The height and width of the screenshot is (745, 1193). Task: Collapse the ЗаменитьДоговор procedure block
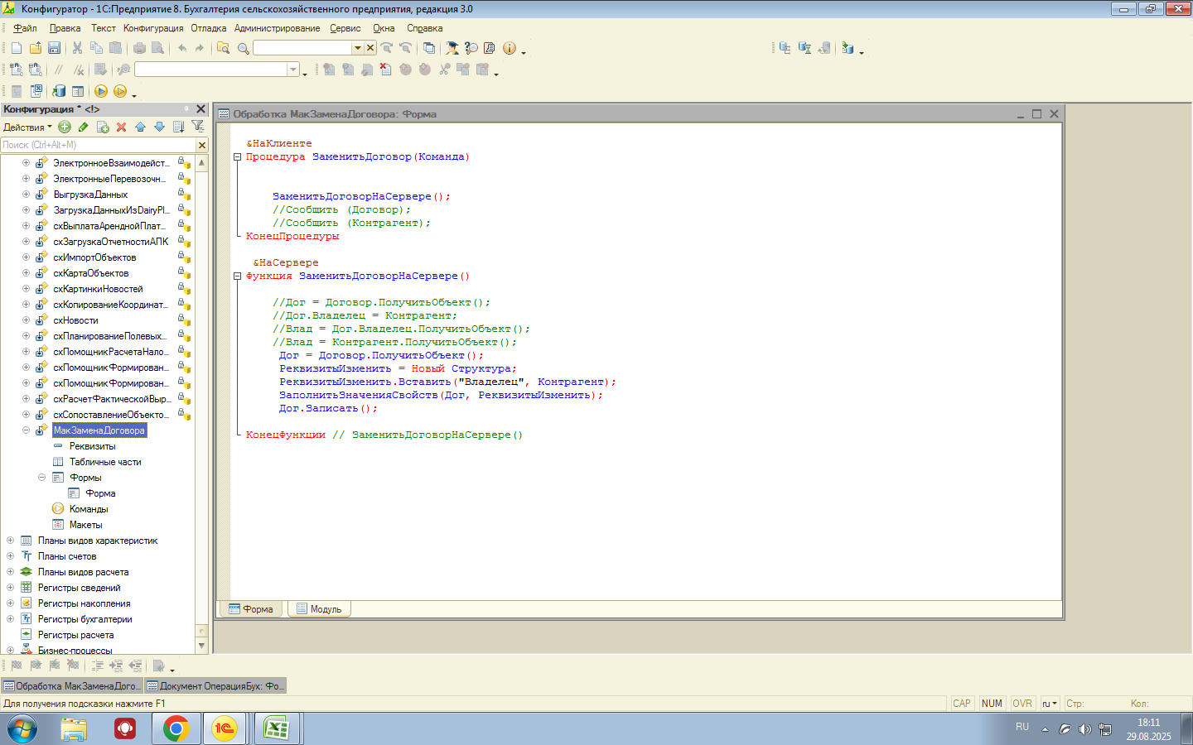click(237, 156)
